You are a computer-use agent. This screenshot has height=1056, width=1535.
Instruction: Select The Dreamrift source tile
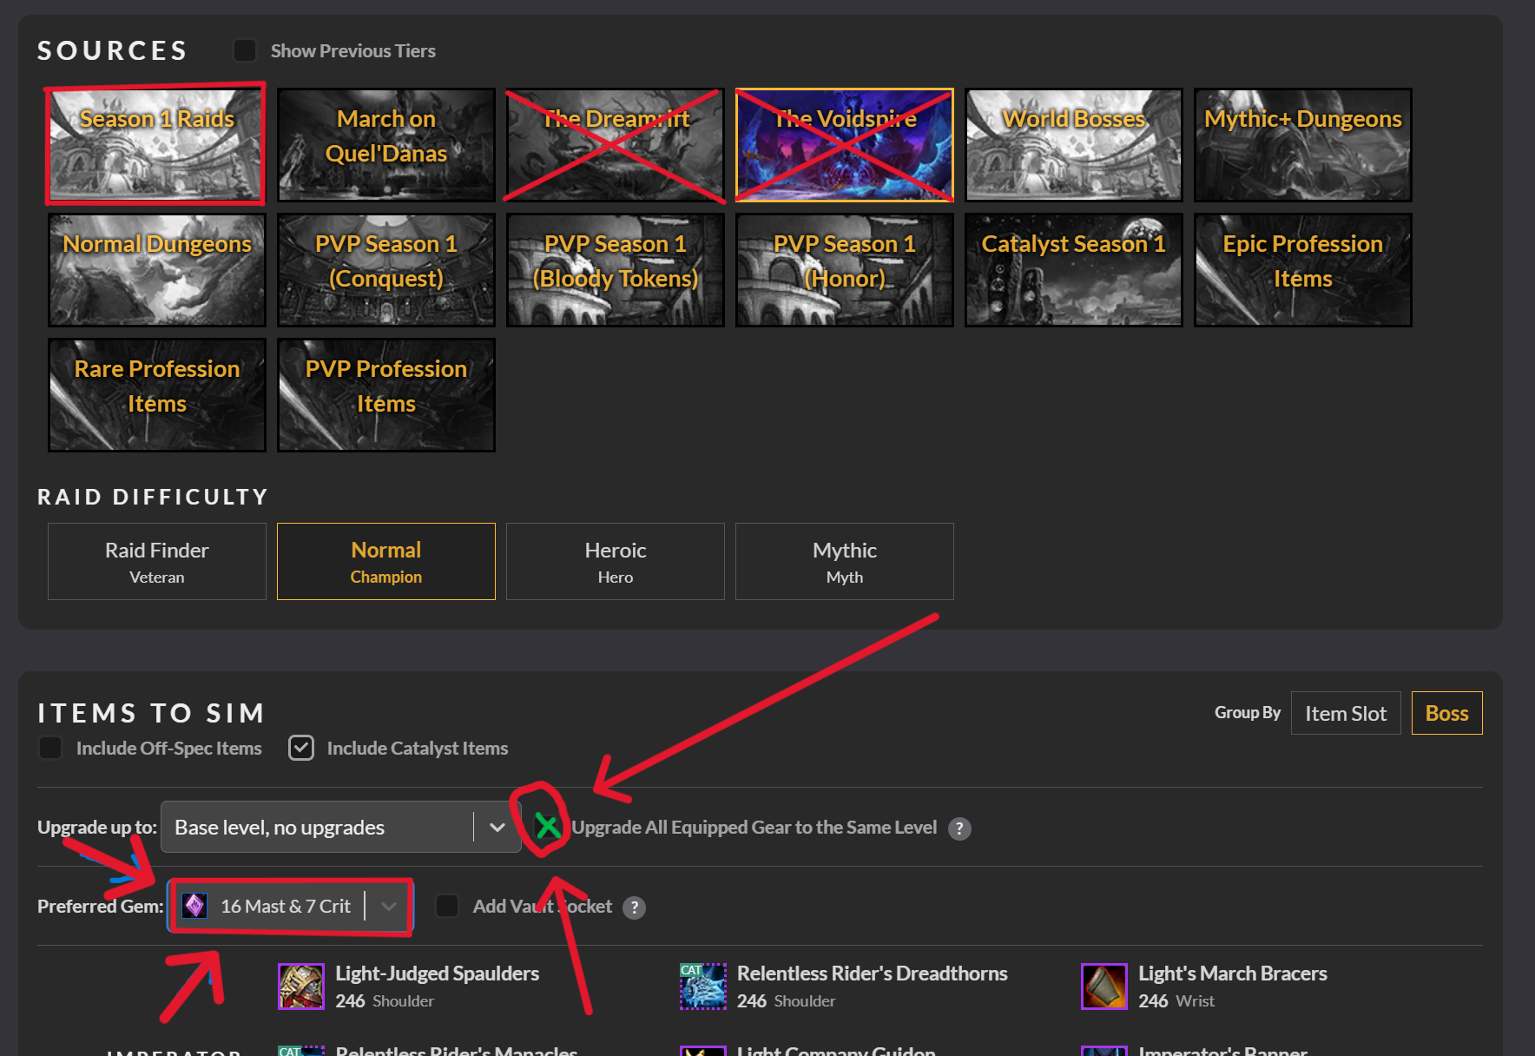616,145
